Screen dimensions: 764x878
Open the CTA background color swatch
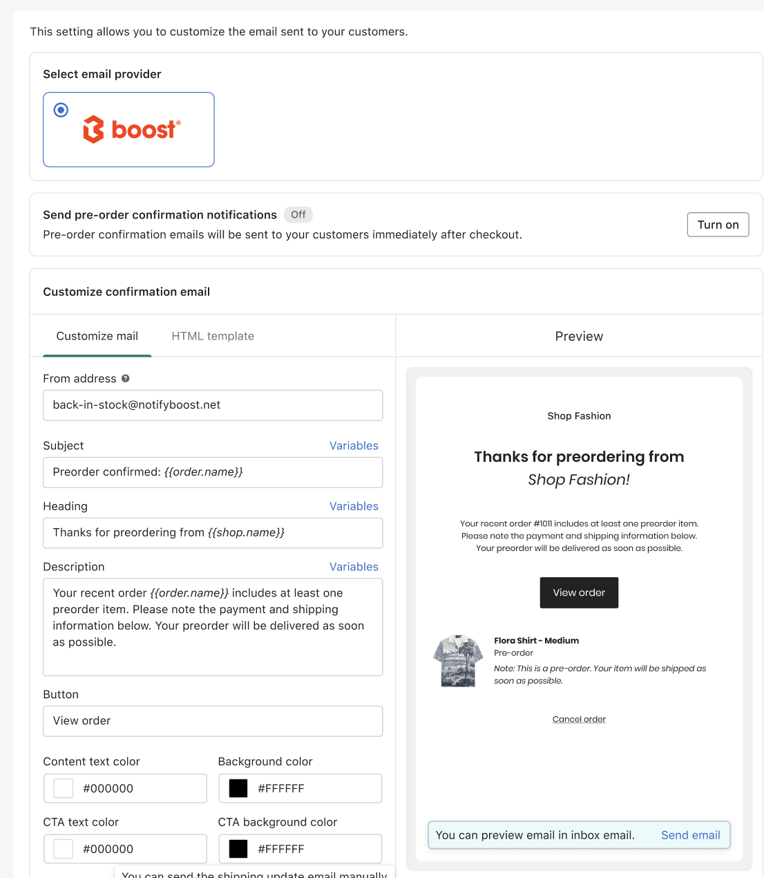(x=238, y=848)
